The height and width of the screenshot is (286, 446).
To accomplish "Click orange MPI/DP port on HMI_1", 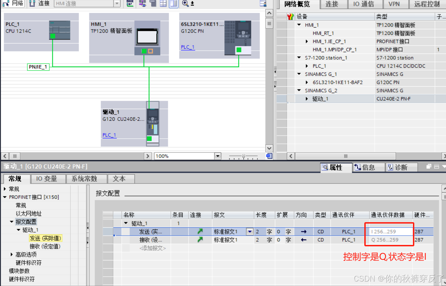I will coord(150,51).
